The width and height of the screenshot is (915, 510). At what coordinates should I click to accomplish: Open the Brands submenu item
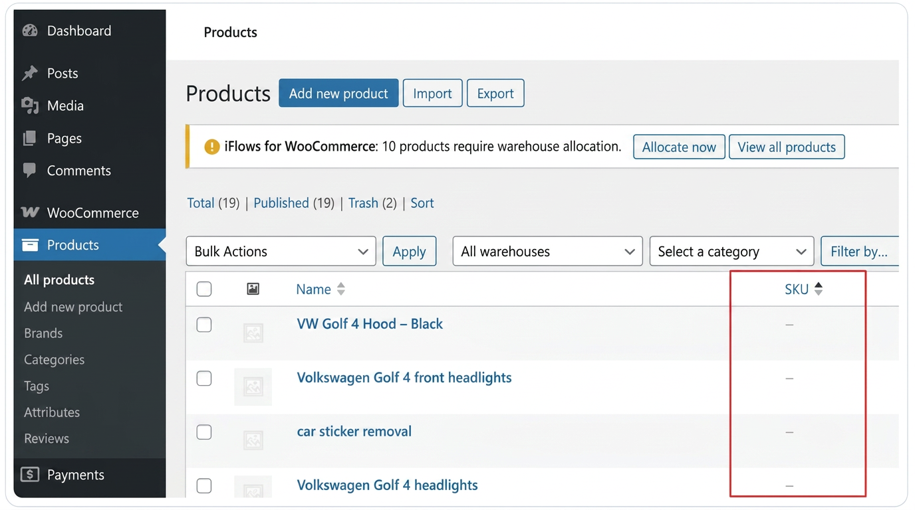[43, 333]
